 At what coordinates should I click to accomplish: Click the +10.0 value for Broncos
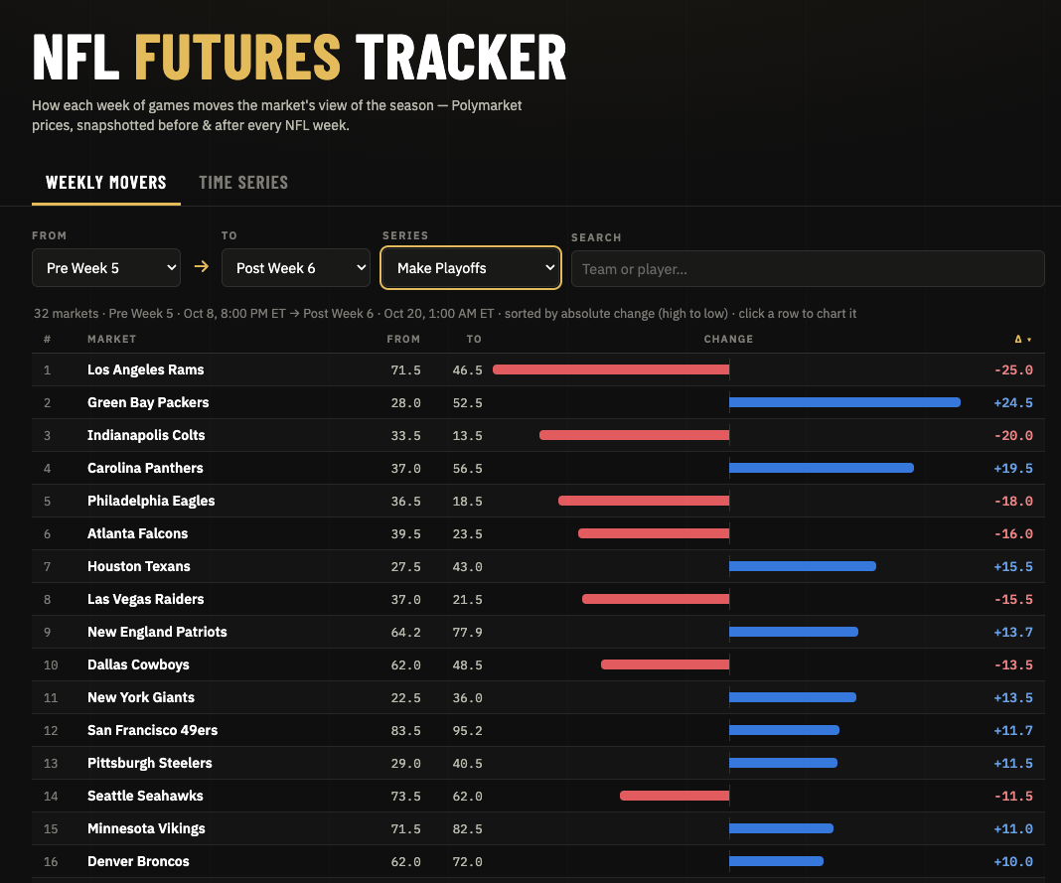1013,861
